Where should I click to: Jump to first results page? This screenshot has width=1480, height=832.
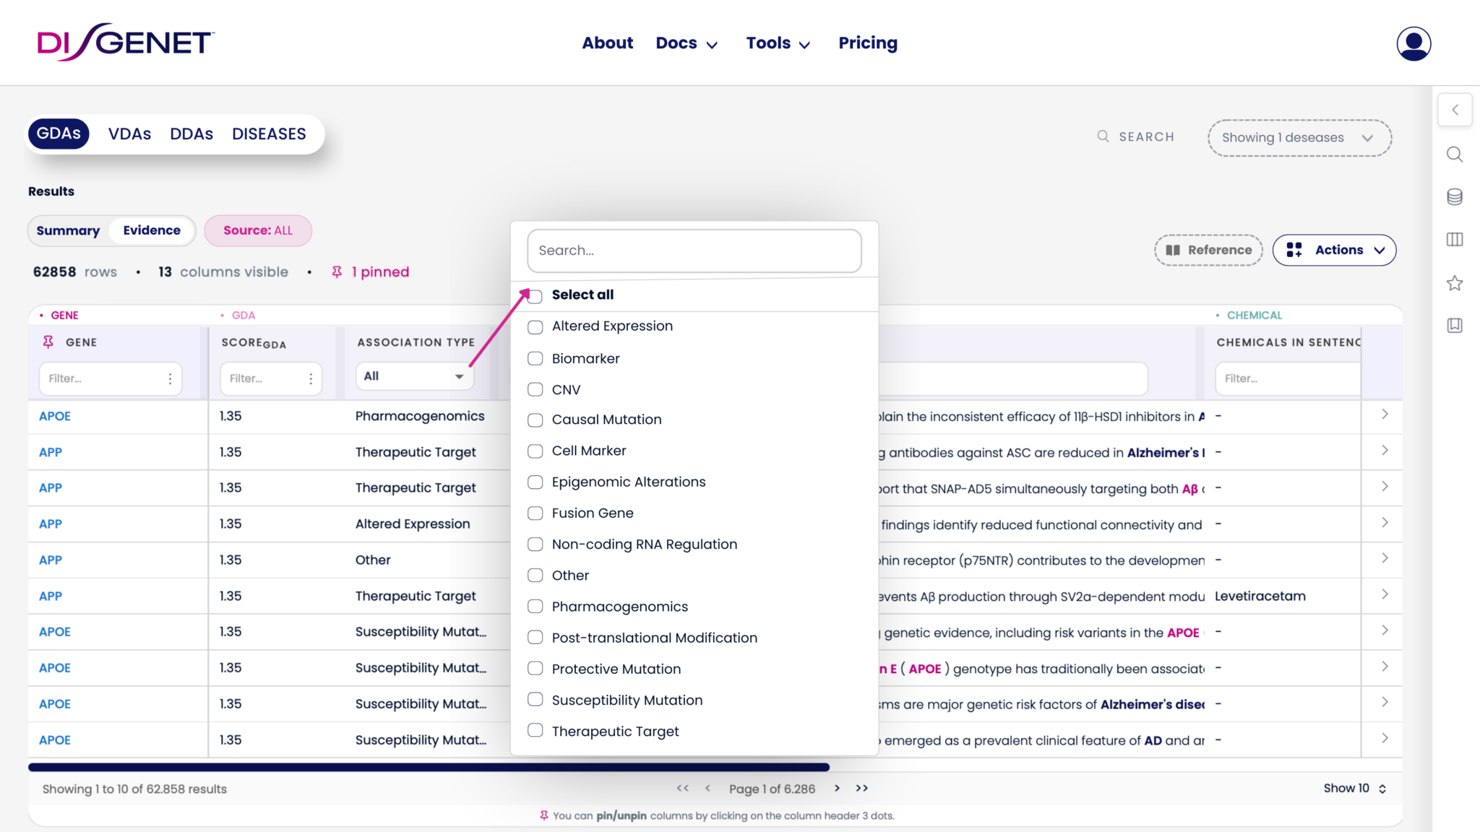click(x=682, y=788)
